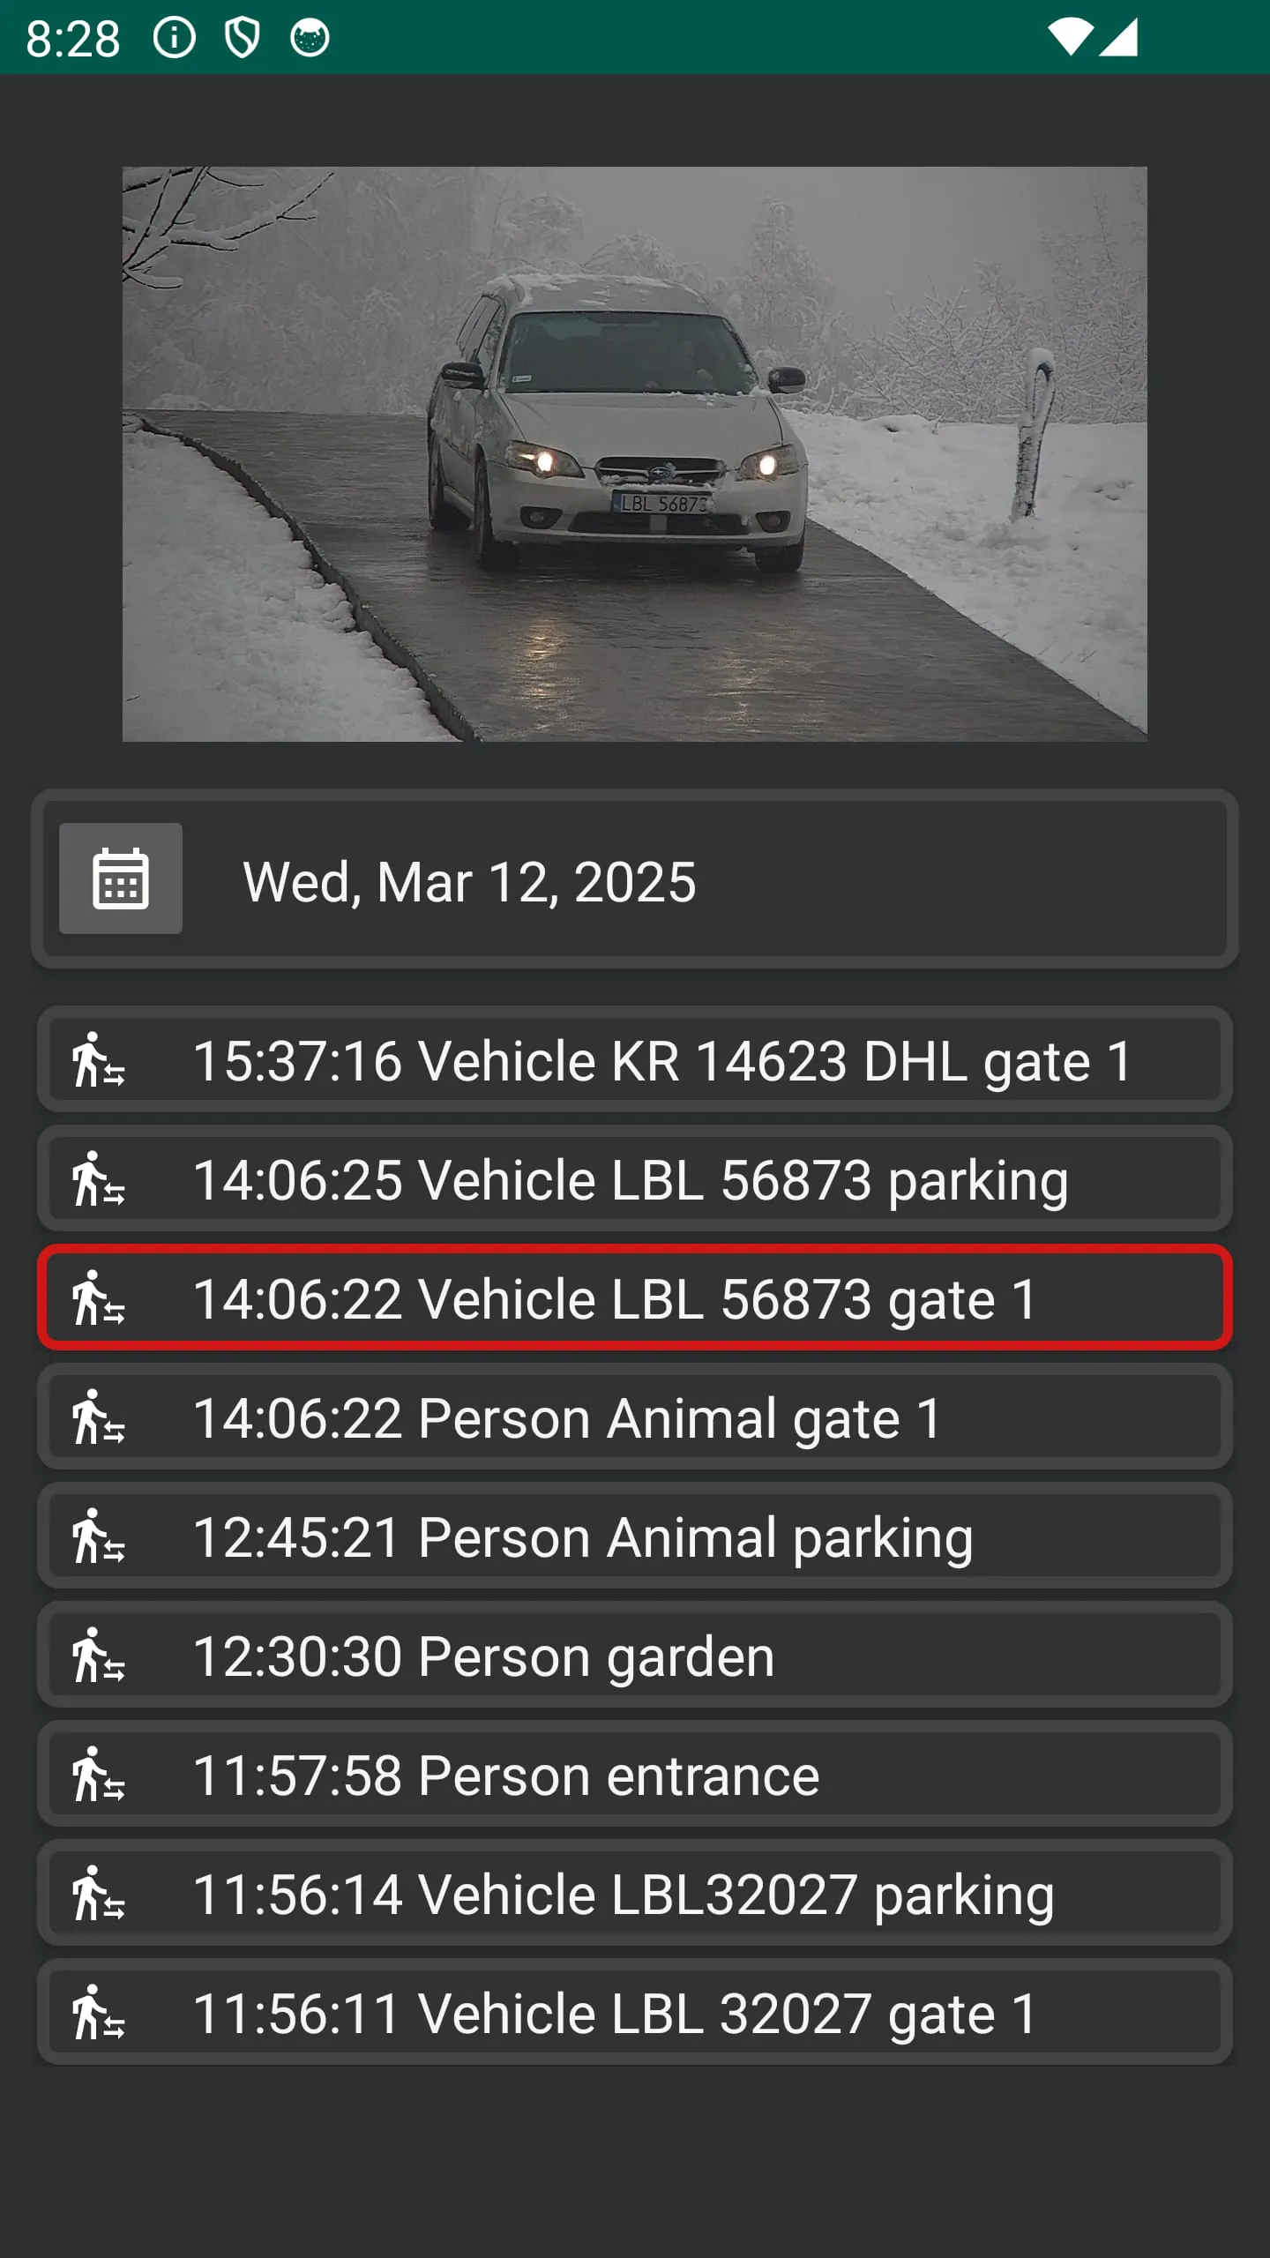Screen dimensions: 1270x2258
Task: Select the highlighted 14:06:22 Vehicle LBL 56873 event
Action: pos(635,1298)
